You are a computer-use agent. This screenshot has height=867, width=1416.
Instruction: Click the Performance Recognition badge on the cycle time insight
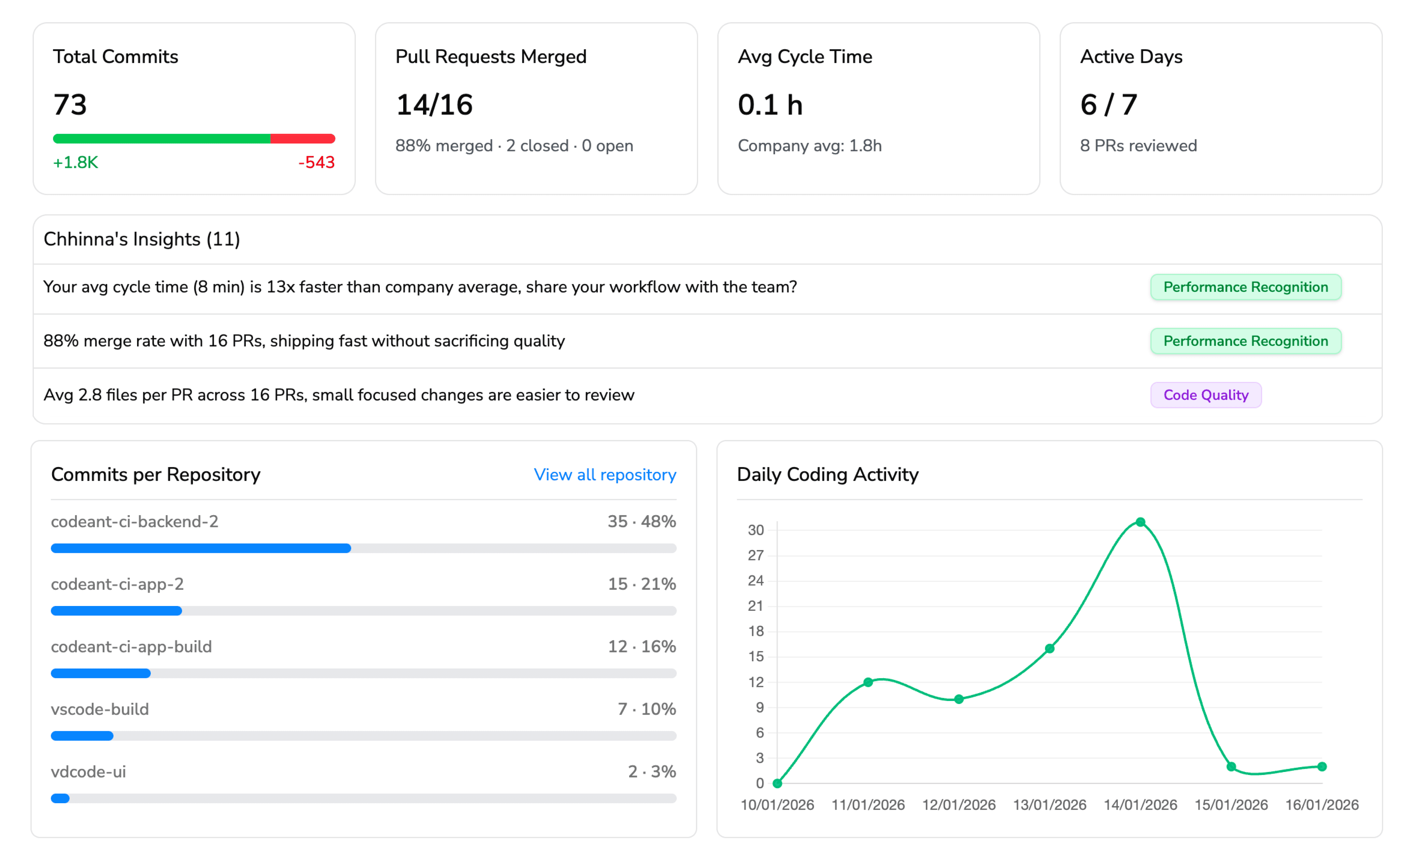point(1246,287)
